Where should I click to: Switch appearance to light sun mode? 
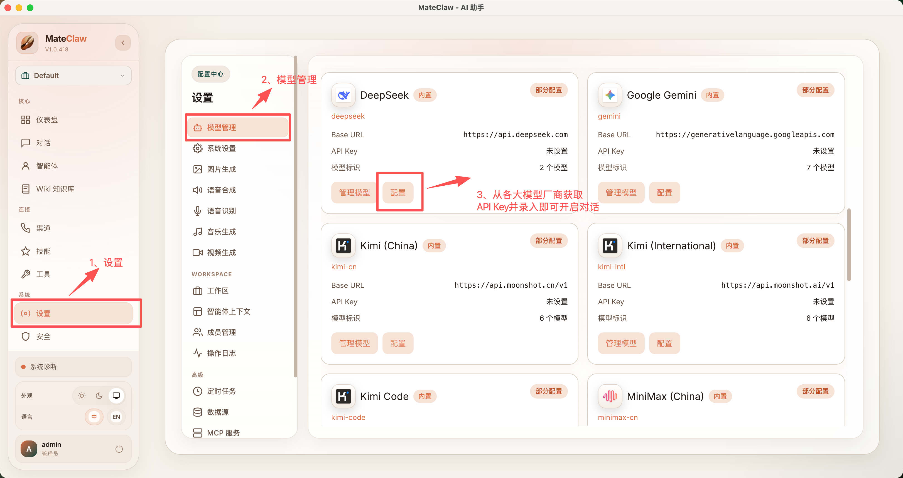pos(82,396)
